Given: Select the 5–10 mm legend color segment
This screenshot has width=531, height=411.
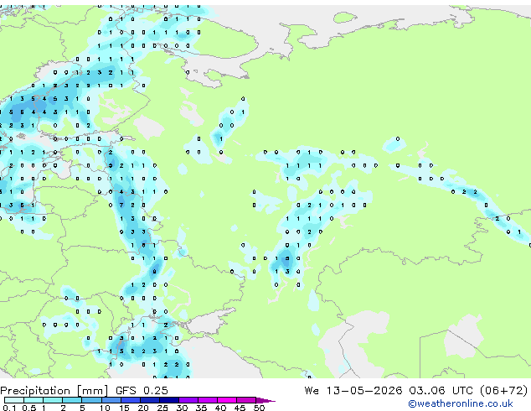Looking at the screenshot, I should click(x=91, y=400).
